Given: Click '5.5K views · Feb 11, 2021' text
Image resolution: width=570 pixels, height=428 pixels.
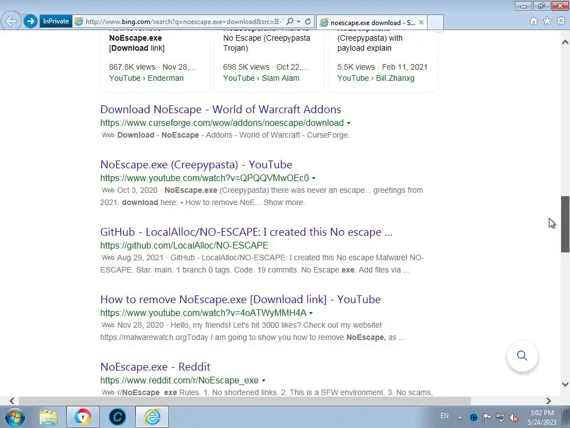Looking at the screenshot, I should point(382,67).
